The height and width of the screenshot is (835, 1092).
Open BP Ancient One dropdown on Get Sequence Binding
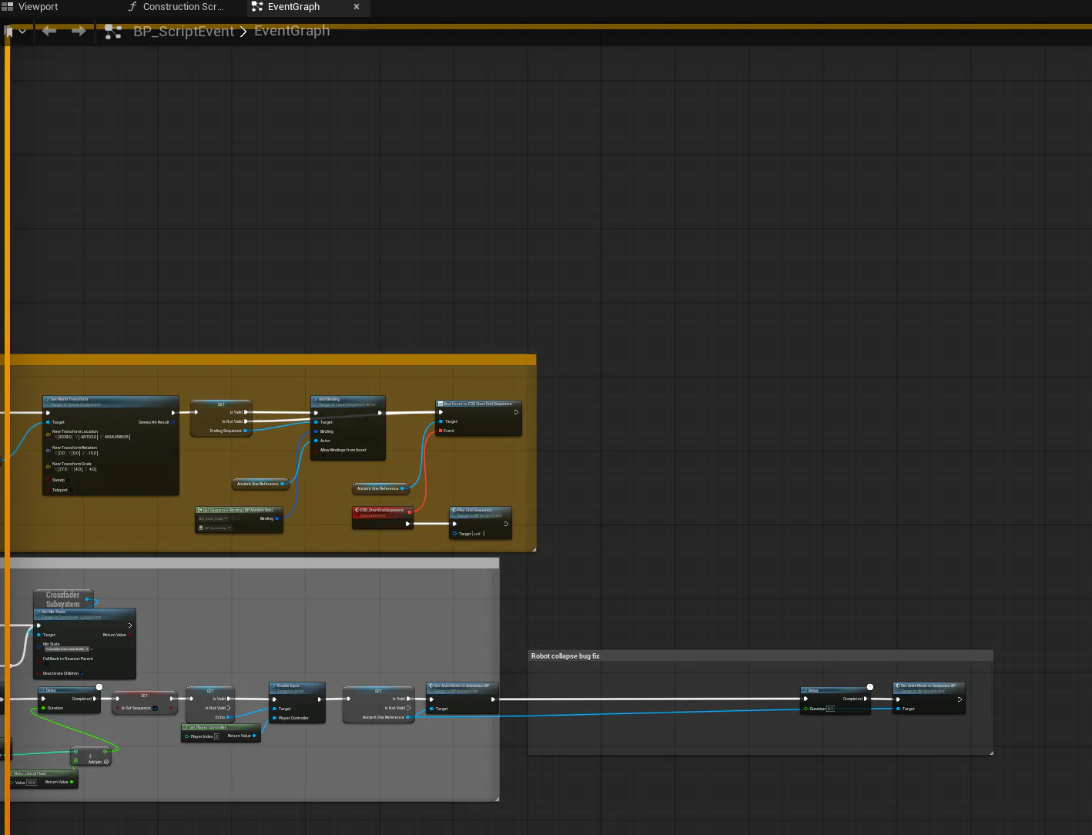coord(215,528)
